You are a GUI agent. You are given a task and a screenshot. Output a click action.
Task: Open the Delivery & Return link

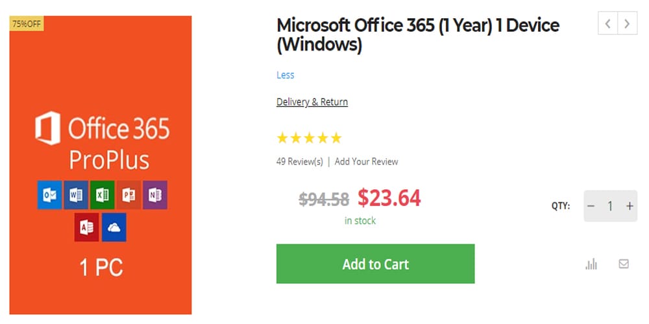point(312,102)
